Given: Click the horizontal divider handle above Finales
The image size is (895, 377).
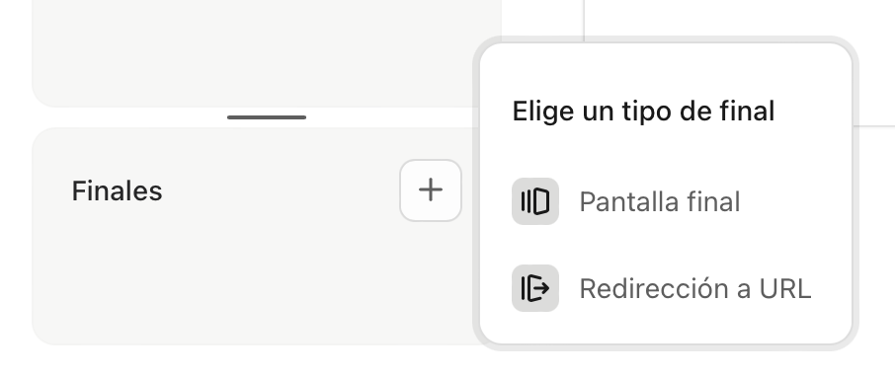Looking at the screenshot, I should pos(267,117).
